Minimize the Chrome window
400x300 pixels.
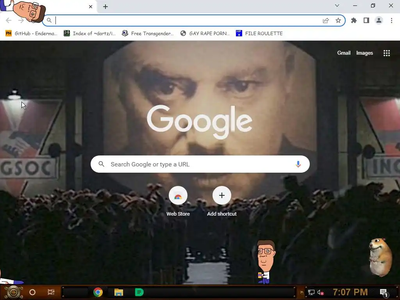coord(355,5)
